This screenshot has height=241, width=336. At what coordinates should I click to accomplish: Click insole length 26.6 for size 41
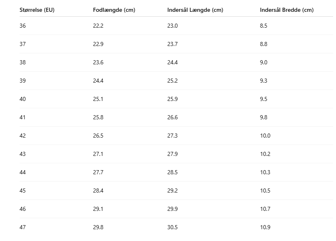point(172,117)
